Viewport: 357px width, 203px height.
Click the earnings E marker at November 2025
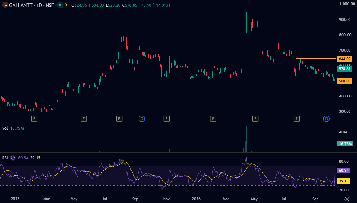pyautogui.click(x=166, y=119)
